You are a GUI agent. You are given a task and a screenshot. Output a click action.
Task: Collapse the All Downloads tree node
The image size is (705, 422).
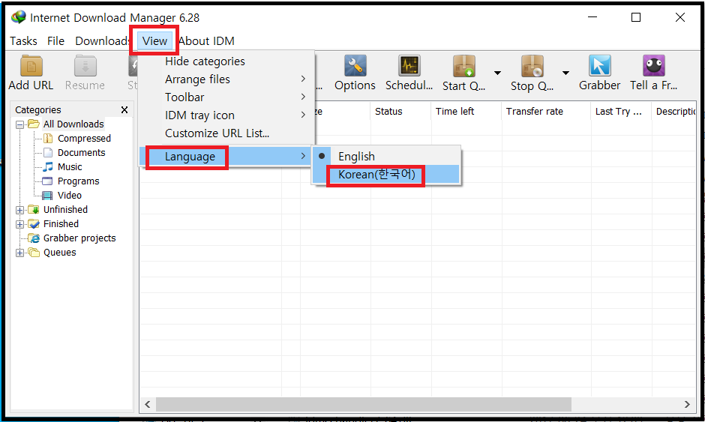point(19,124)
